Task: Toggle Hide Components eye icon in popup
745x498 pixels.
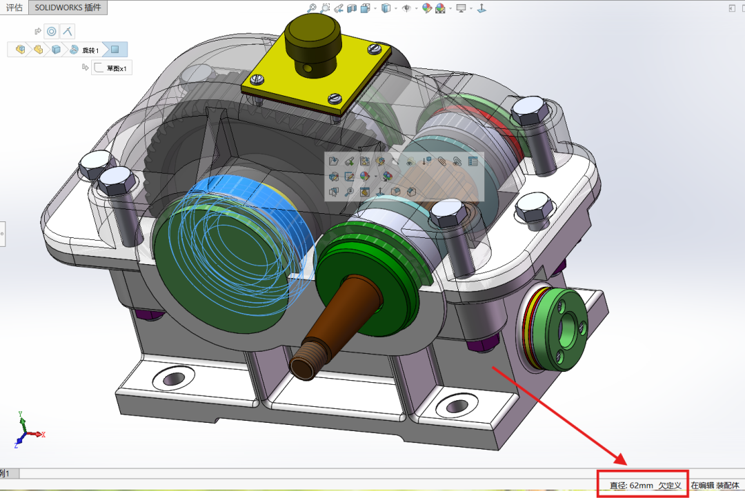Action: pos(410,161)
